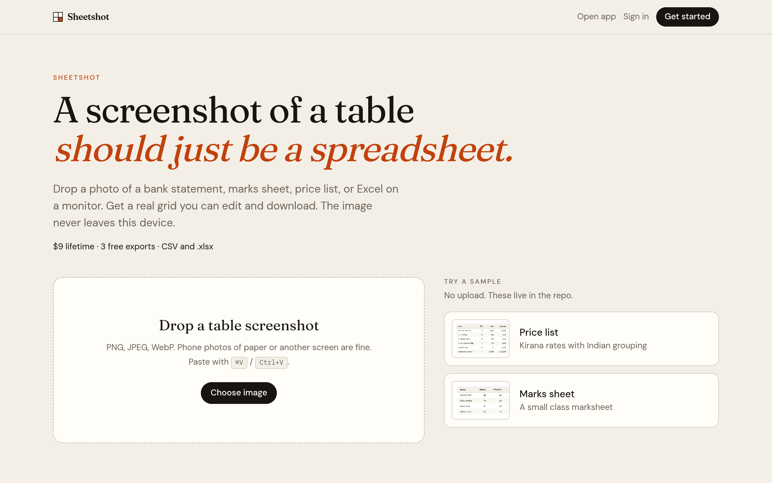Screen dimensions: 772x483
Task: Select the Price list sample title
Action: pyautogui.click(x=539, y=332)
